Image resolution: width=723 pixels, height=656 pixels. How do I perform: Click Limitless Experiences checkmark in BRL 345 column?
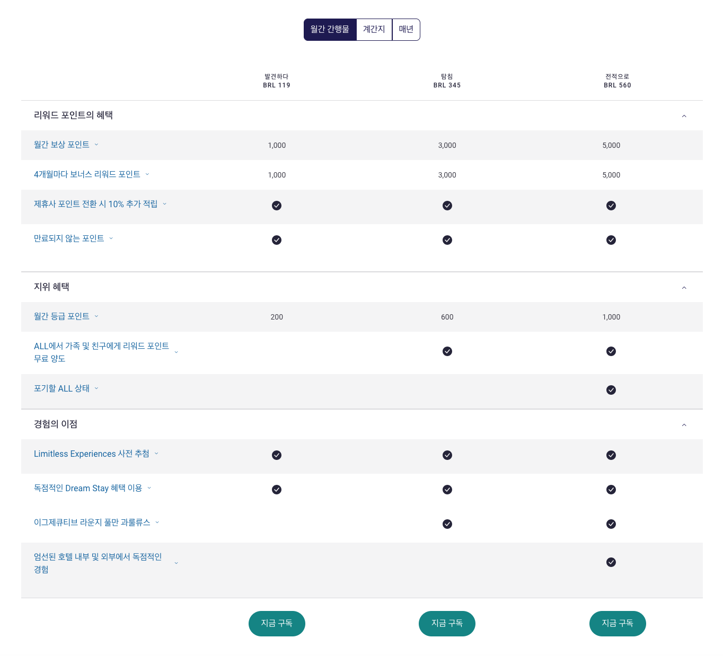point(447,455)
